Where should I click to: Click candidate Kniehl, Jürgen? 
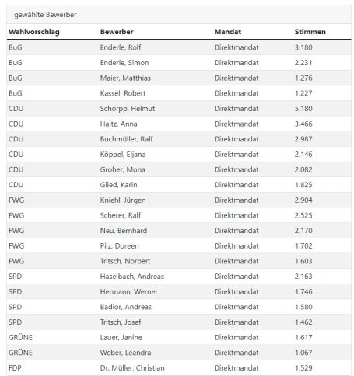pyautogui.click(x=123, y=200)
